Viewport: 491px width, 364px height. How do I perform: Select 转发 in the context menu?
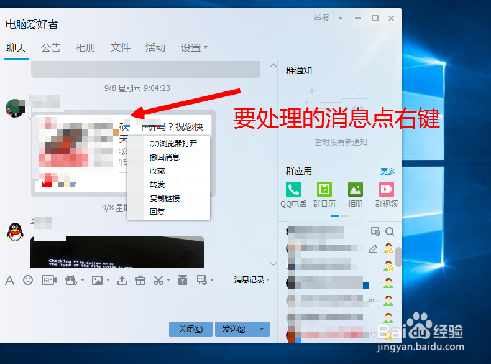pos(169,185)
